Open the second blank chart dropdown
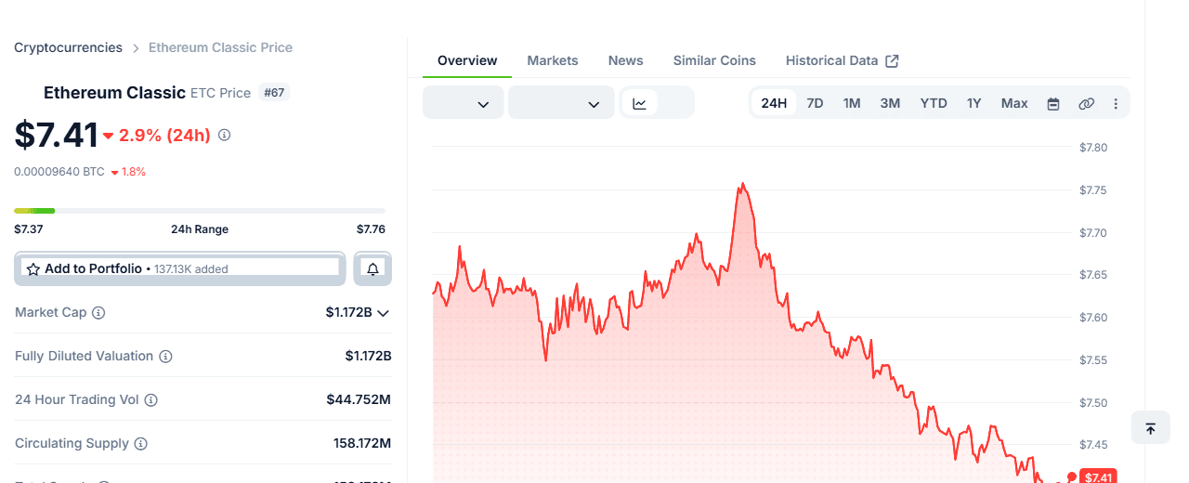Viewport: 1189px width, 483px height. coord(561,103)
